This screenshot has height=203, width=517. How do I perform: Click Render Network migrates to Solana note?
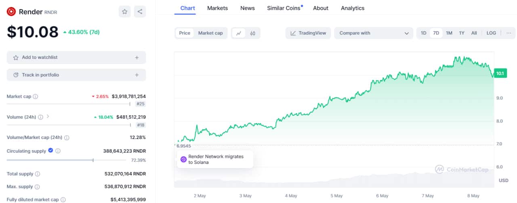click(x=215, y=159)
